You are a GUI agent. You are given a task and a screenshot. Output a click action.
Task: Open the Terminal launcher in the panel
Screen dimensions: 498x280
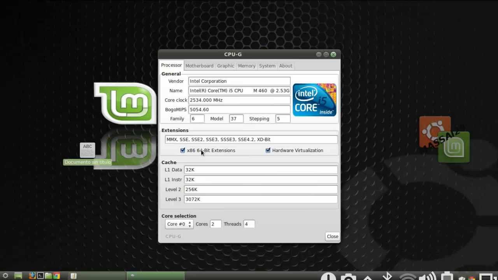pos(40,276)
